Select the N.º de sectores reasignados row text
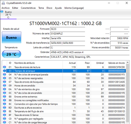 (x=29, y=78)
